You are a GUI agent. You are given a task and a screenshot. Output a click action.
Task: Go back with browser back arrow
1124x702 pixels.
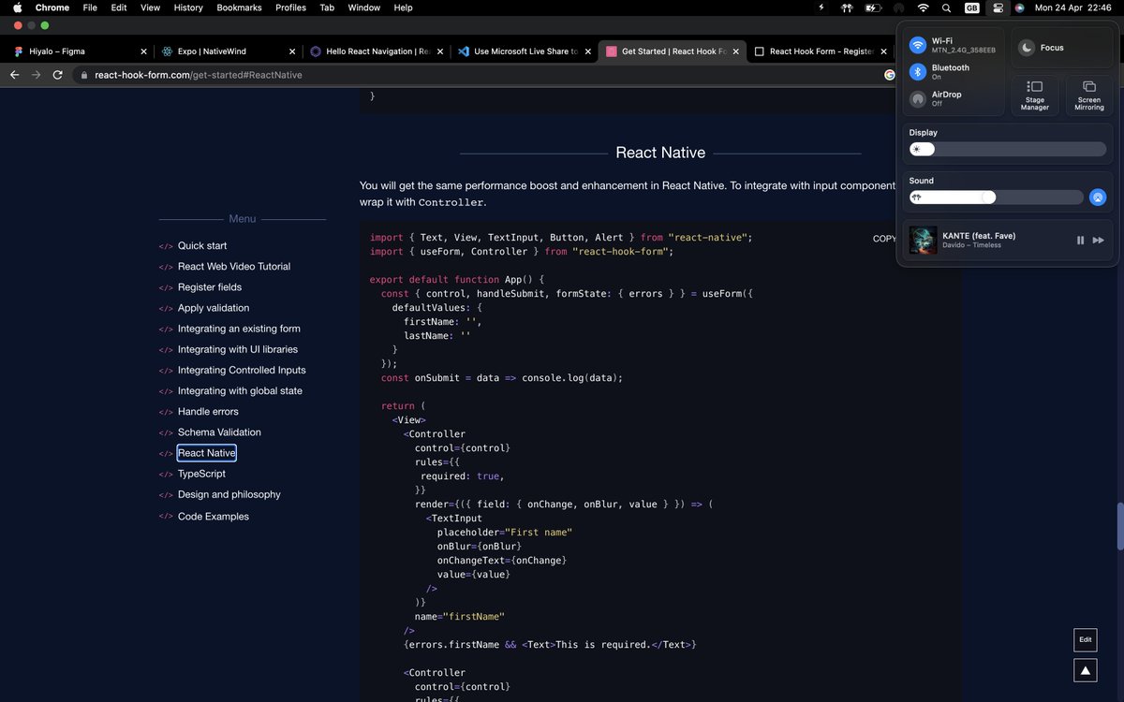[x=14, y=75]
